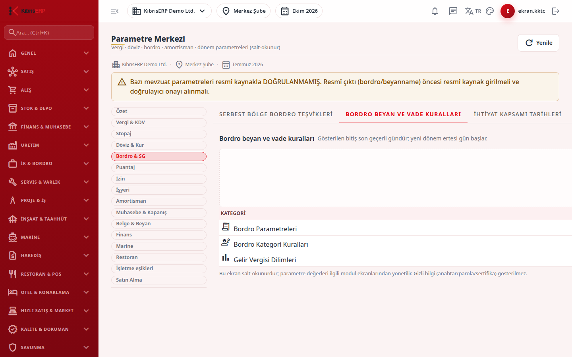Change language with the TR icon
Screen dimensions: 572x357
(473, 11)
